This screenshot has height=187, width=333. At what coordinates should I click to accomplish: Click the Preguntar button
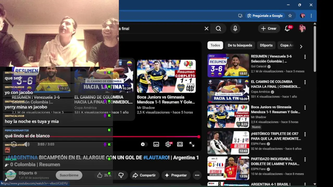pos(176,175)
